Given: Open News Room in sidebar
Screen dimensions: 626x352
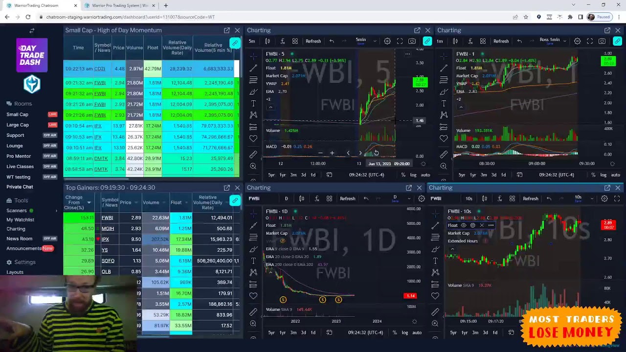Looking at the screenshot, I should click(x=19, y=239).
